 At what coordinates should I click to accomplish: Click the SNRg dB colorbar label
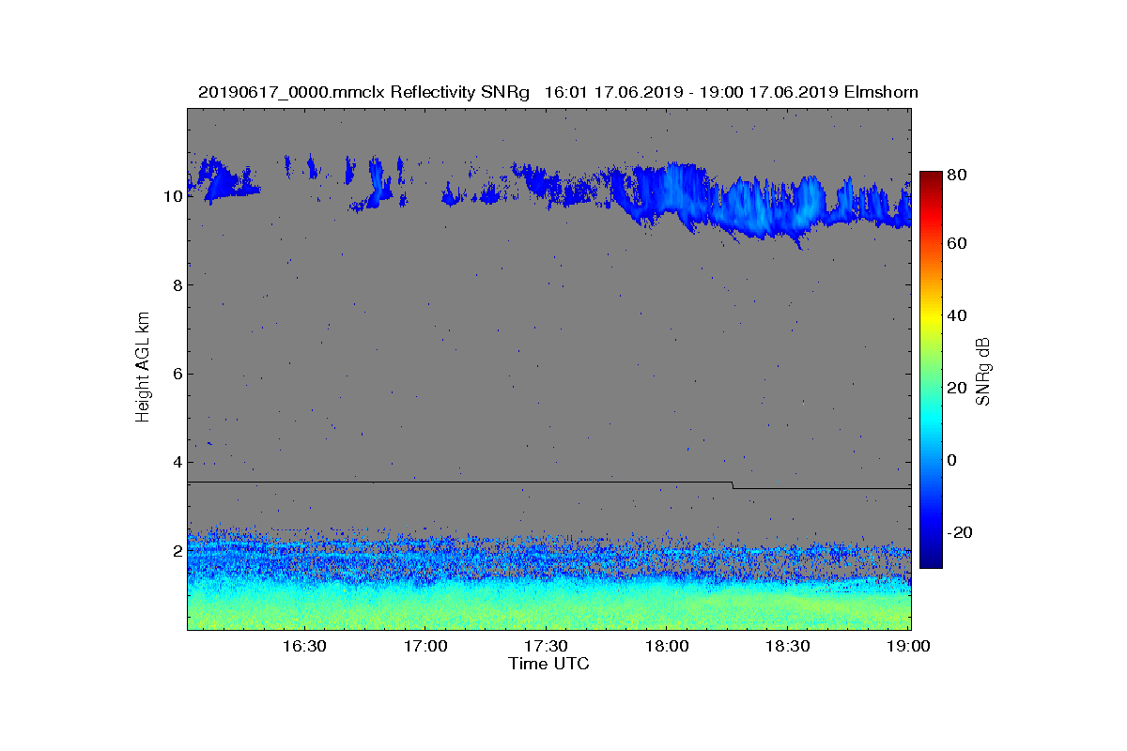(982, 370)
